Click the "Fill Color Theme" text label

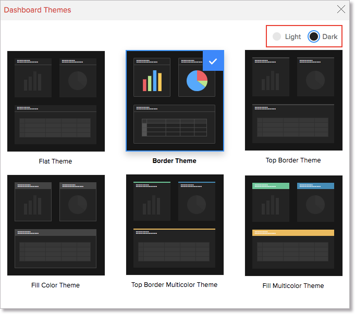tap(55, 285)
